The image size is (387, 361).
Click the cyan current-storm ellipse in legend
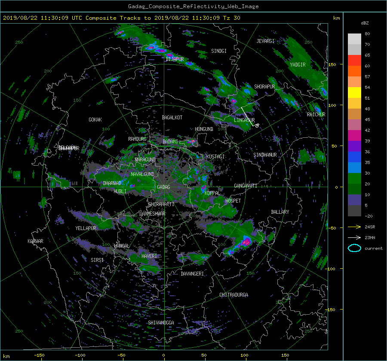[x=354, y=248]
